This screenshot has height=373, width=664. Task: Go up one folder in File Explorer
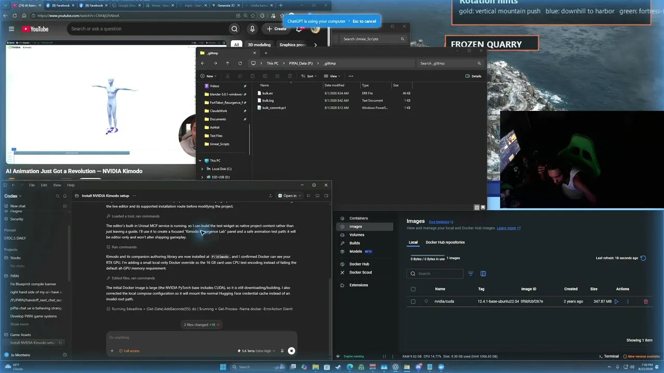pos(227,63)
